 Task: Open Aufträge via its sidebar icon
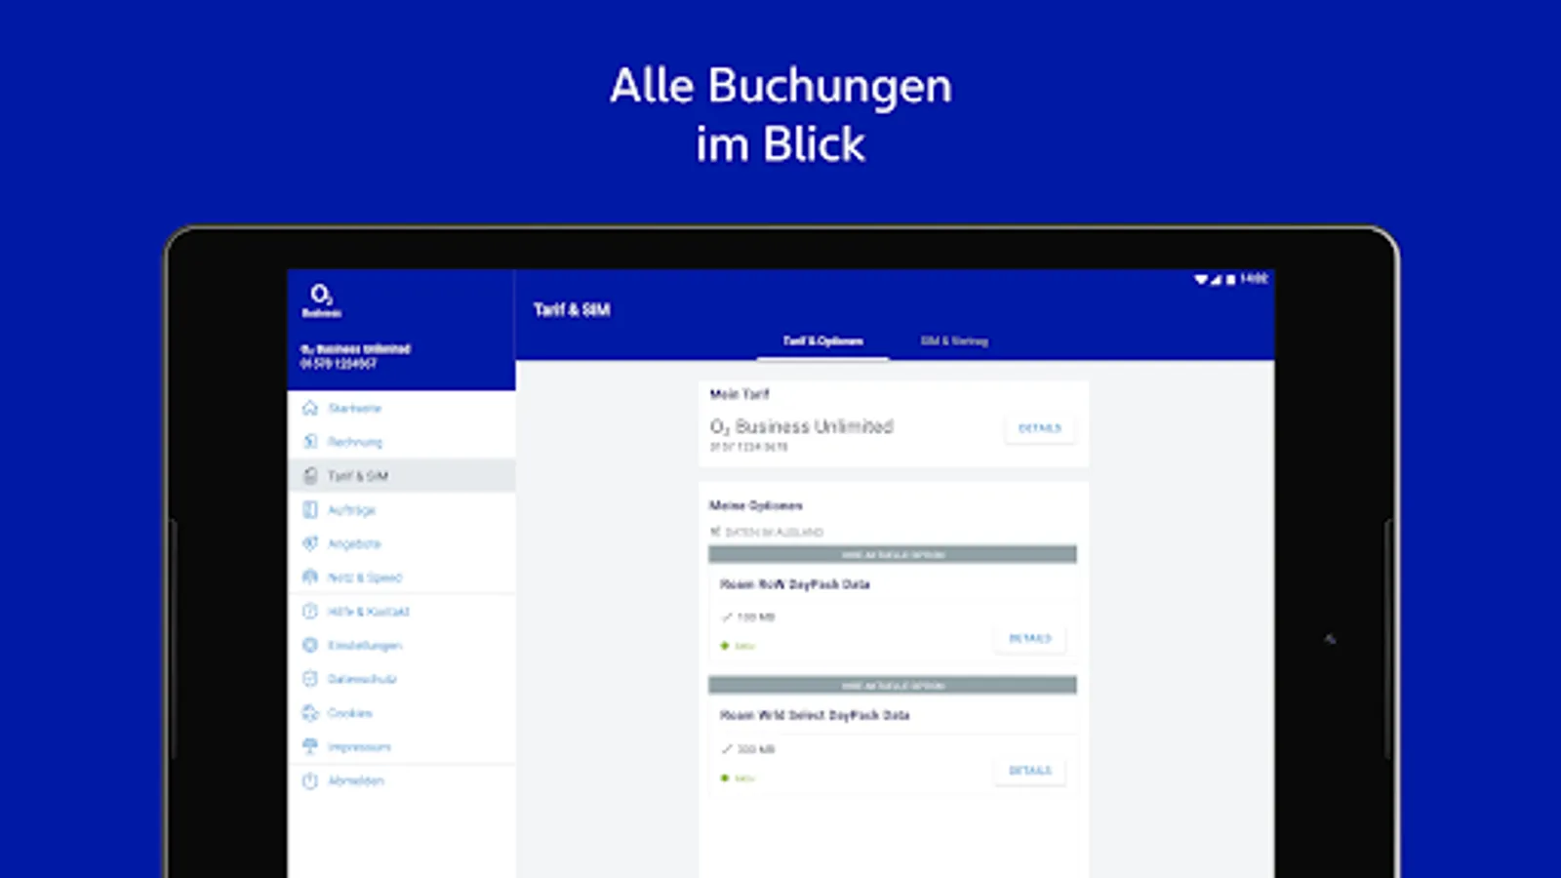(x=310, y=509)
